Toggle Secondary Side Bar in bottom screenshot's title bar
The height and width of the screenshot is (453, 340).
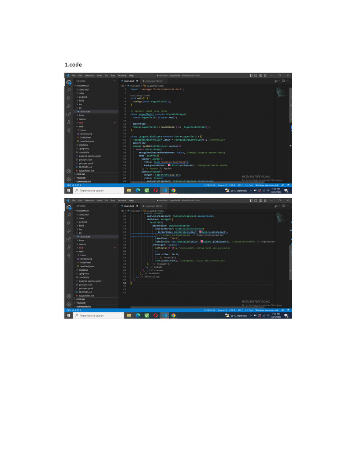click(x=260, y=200)
